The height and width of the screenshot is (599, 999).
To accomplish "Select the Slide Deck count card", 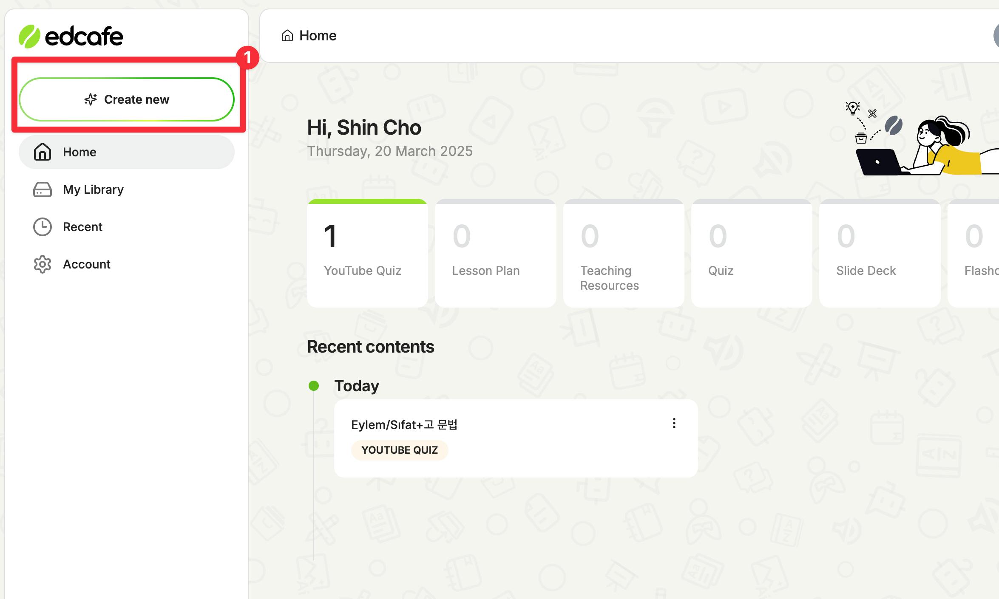I will click(x=879, y=254).
